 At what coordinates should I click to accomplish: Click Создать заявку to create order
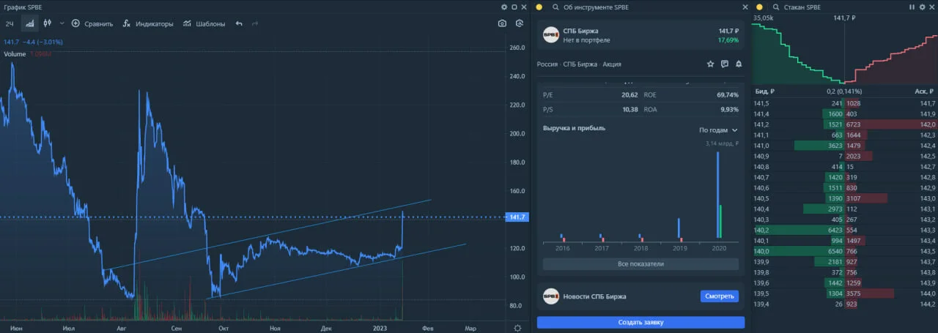pyautogui.click(x=640, y=322)
